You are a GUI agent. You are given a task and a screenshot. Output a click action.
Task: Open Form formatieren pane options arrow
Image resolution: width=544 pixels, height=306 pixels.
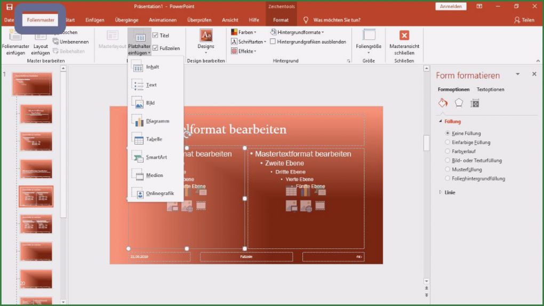(x=518, y=74)
